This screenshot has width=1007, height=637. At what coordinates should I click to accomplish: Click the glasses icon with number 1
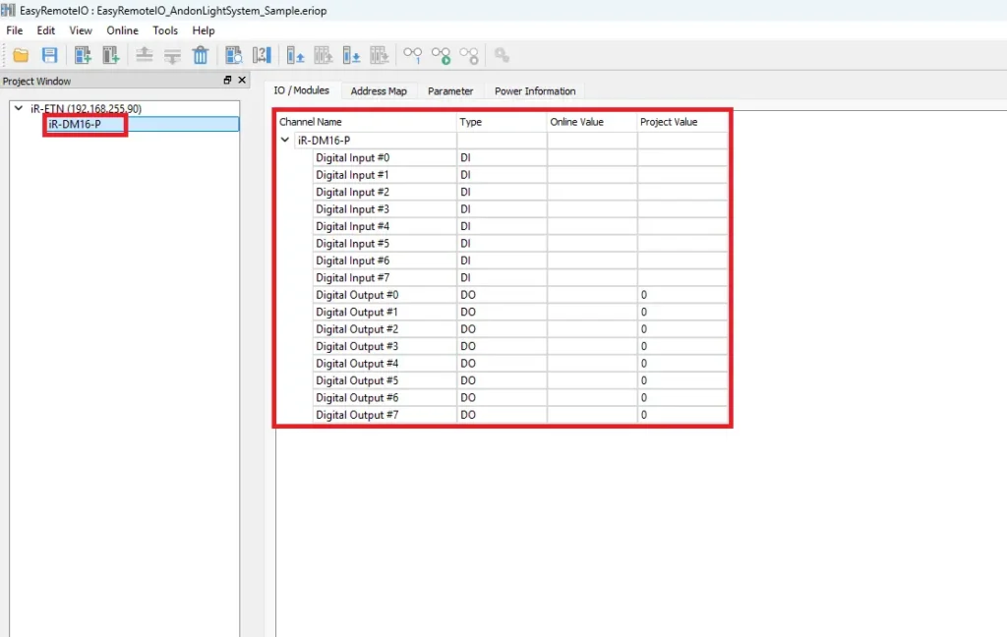(x=412, y=56)
